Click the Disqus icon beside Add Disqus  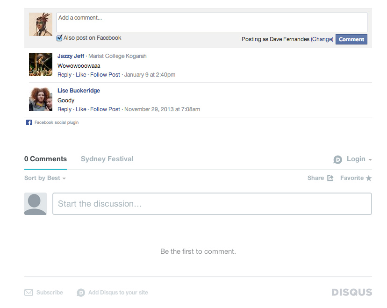click(x=81, y=293)
